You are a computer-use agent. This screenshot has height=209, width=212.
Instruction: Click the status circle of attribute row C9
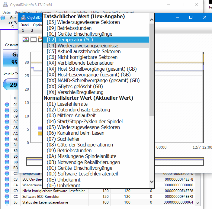7,191
